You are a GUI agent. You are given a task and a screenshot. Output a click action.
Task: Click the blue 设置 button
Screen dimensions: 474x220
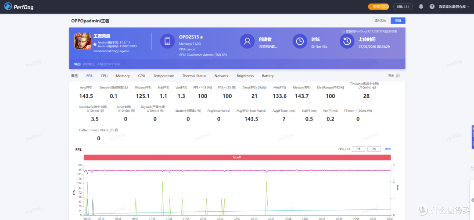398,21
